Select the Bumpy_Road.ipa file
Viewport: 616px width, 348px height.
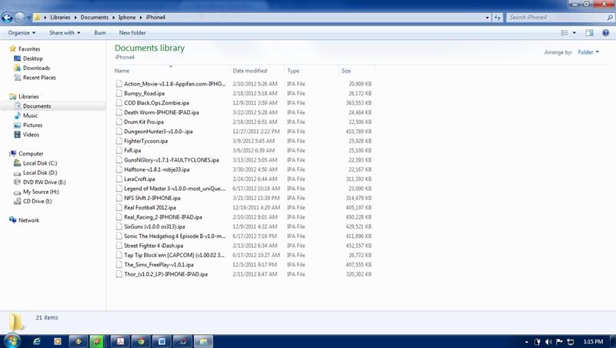(x=144, y=93)
